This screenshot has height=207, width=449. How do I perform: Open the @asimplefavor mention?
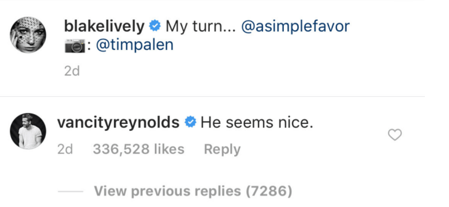[295, 26]
